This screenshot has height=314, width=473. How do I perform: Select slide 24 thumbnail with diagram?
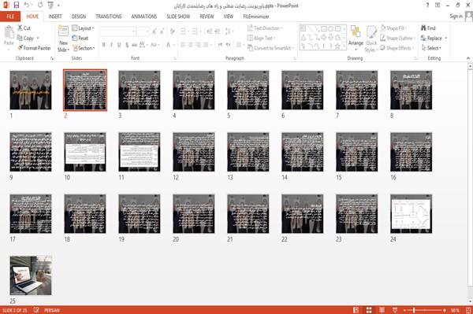pos(411,214)
